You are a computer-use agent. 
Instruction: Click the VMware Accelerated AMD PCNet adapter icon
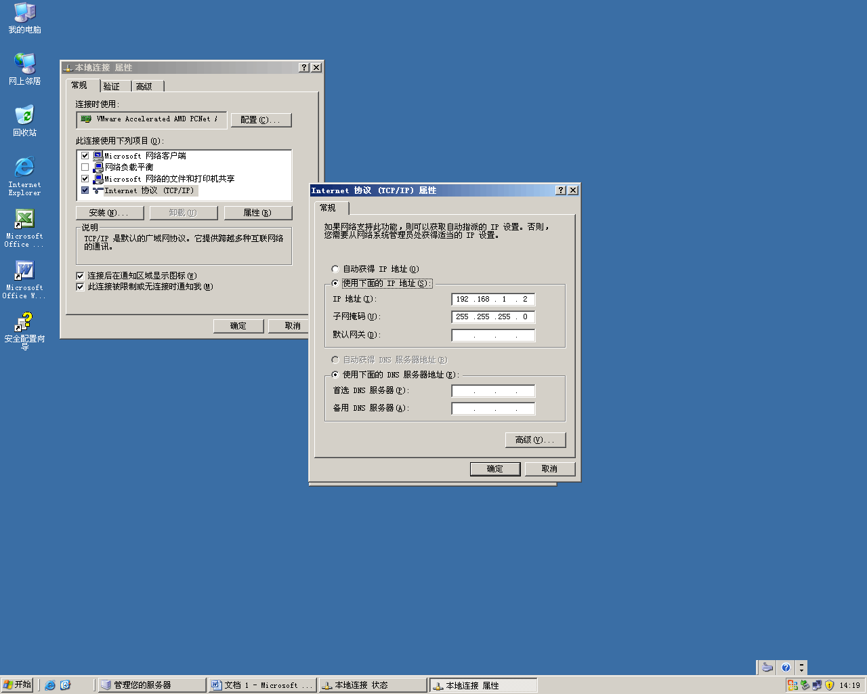86,119
